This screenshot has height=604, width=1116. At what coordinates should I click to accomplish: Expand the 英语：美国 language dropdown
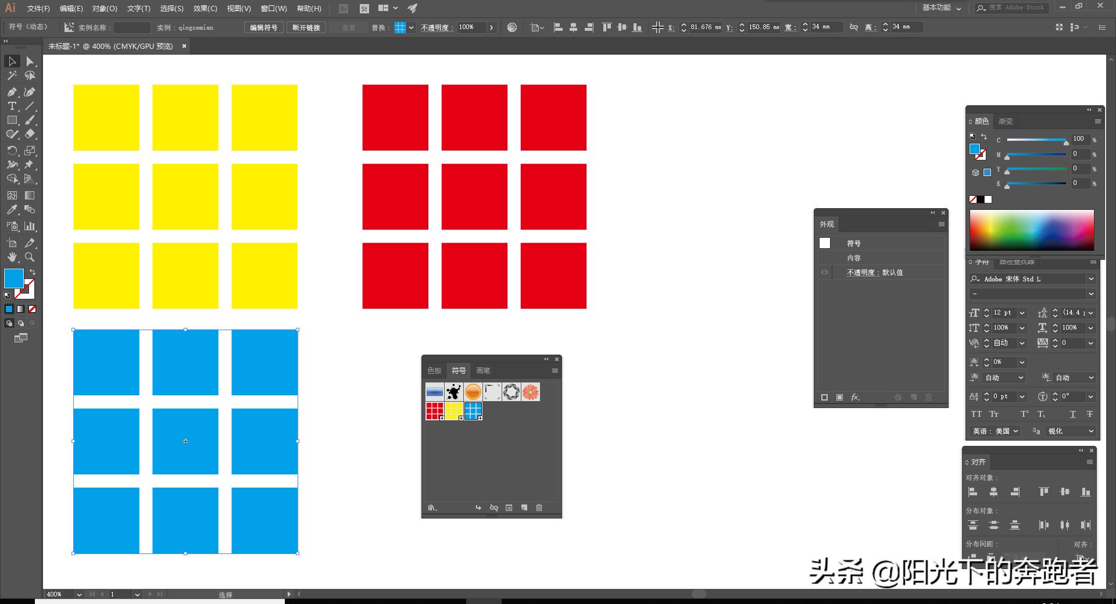point(996,431)
